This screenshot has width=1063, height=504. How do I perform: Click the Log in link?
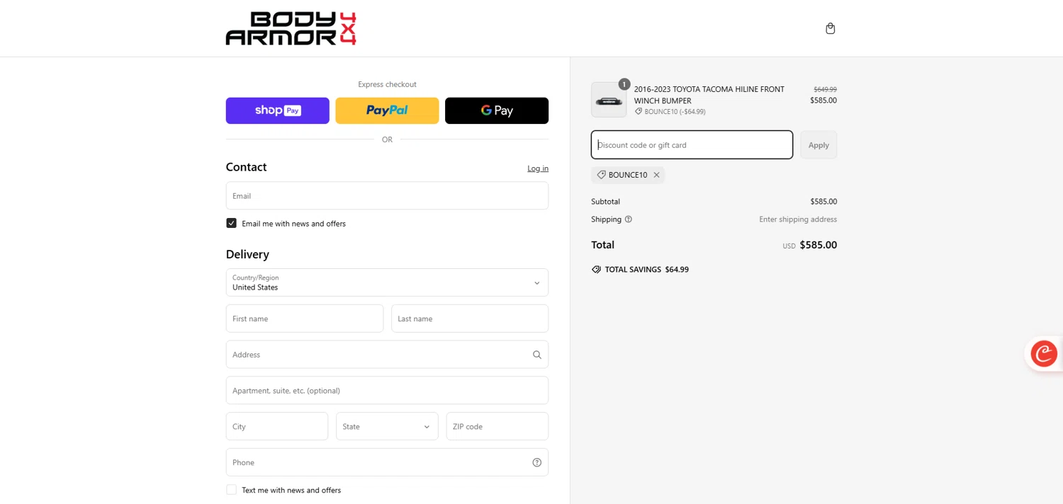click(x=538, y=168)
